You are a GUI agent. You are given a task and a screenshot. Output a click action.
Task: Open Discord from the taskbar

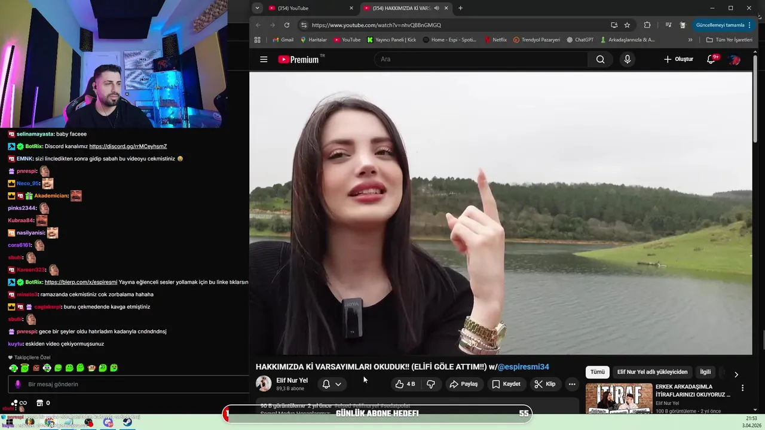(x=108, y=422)
